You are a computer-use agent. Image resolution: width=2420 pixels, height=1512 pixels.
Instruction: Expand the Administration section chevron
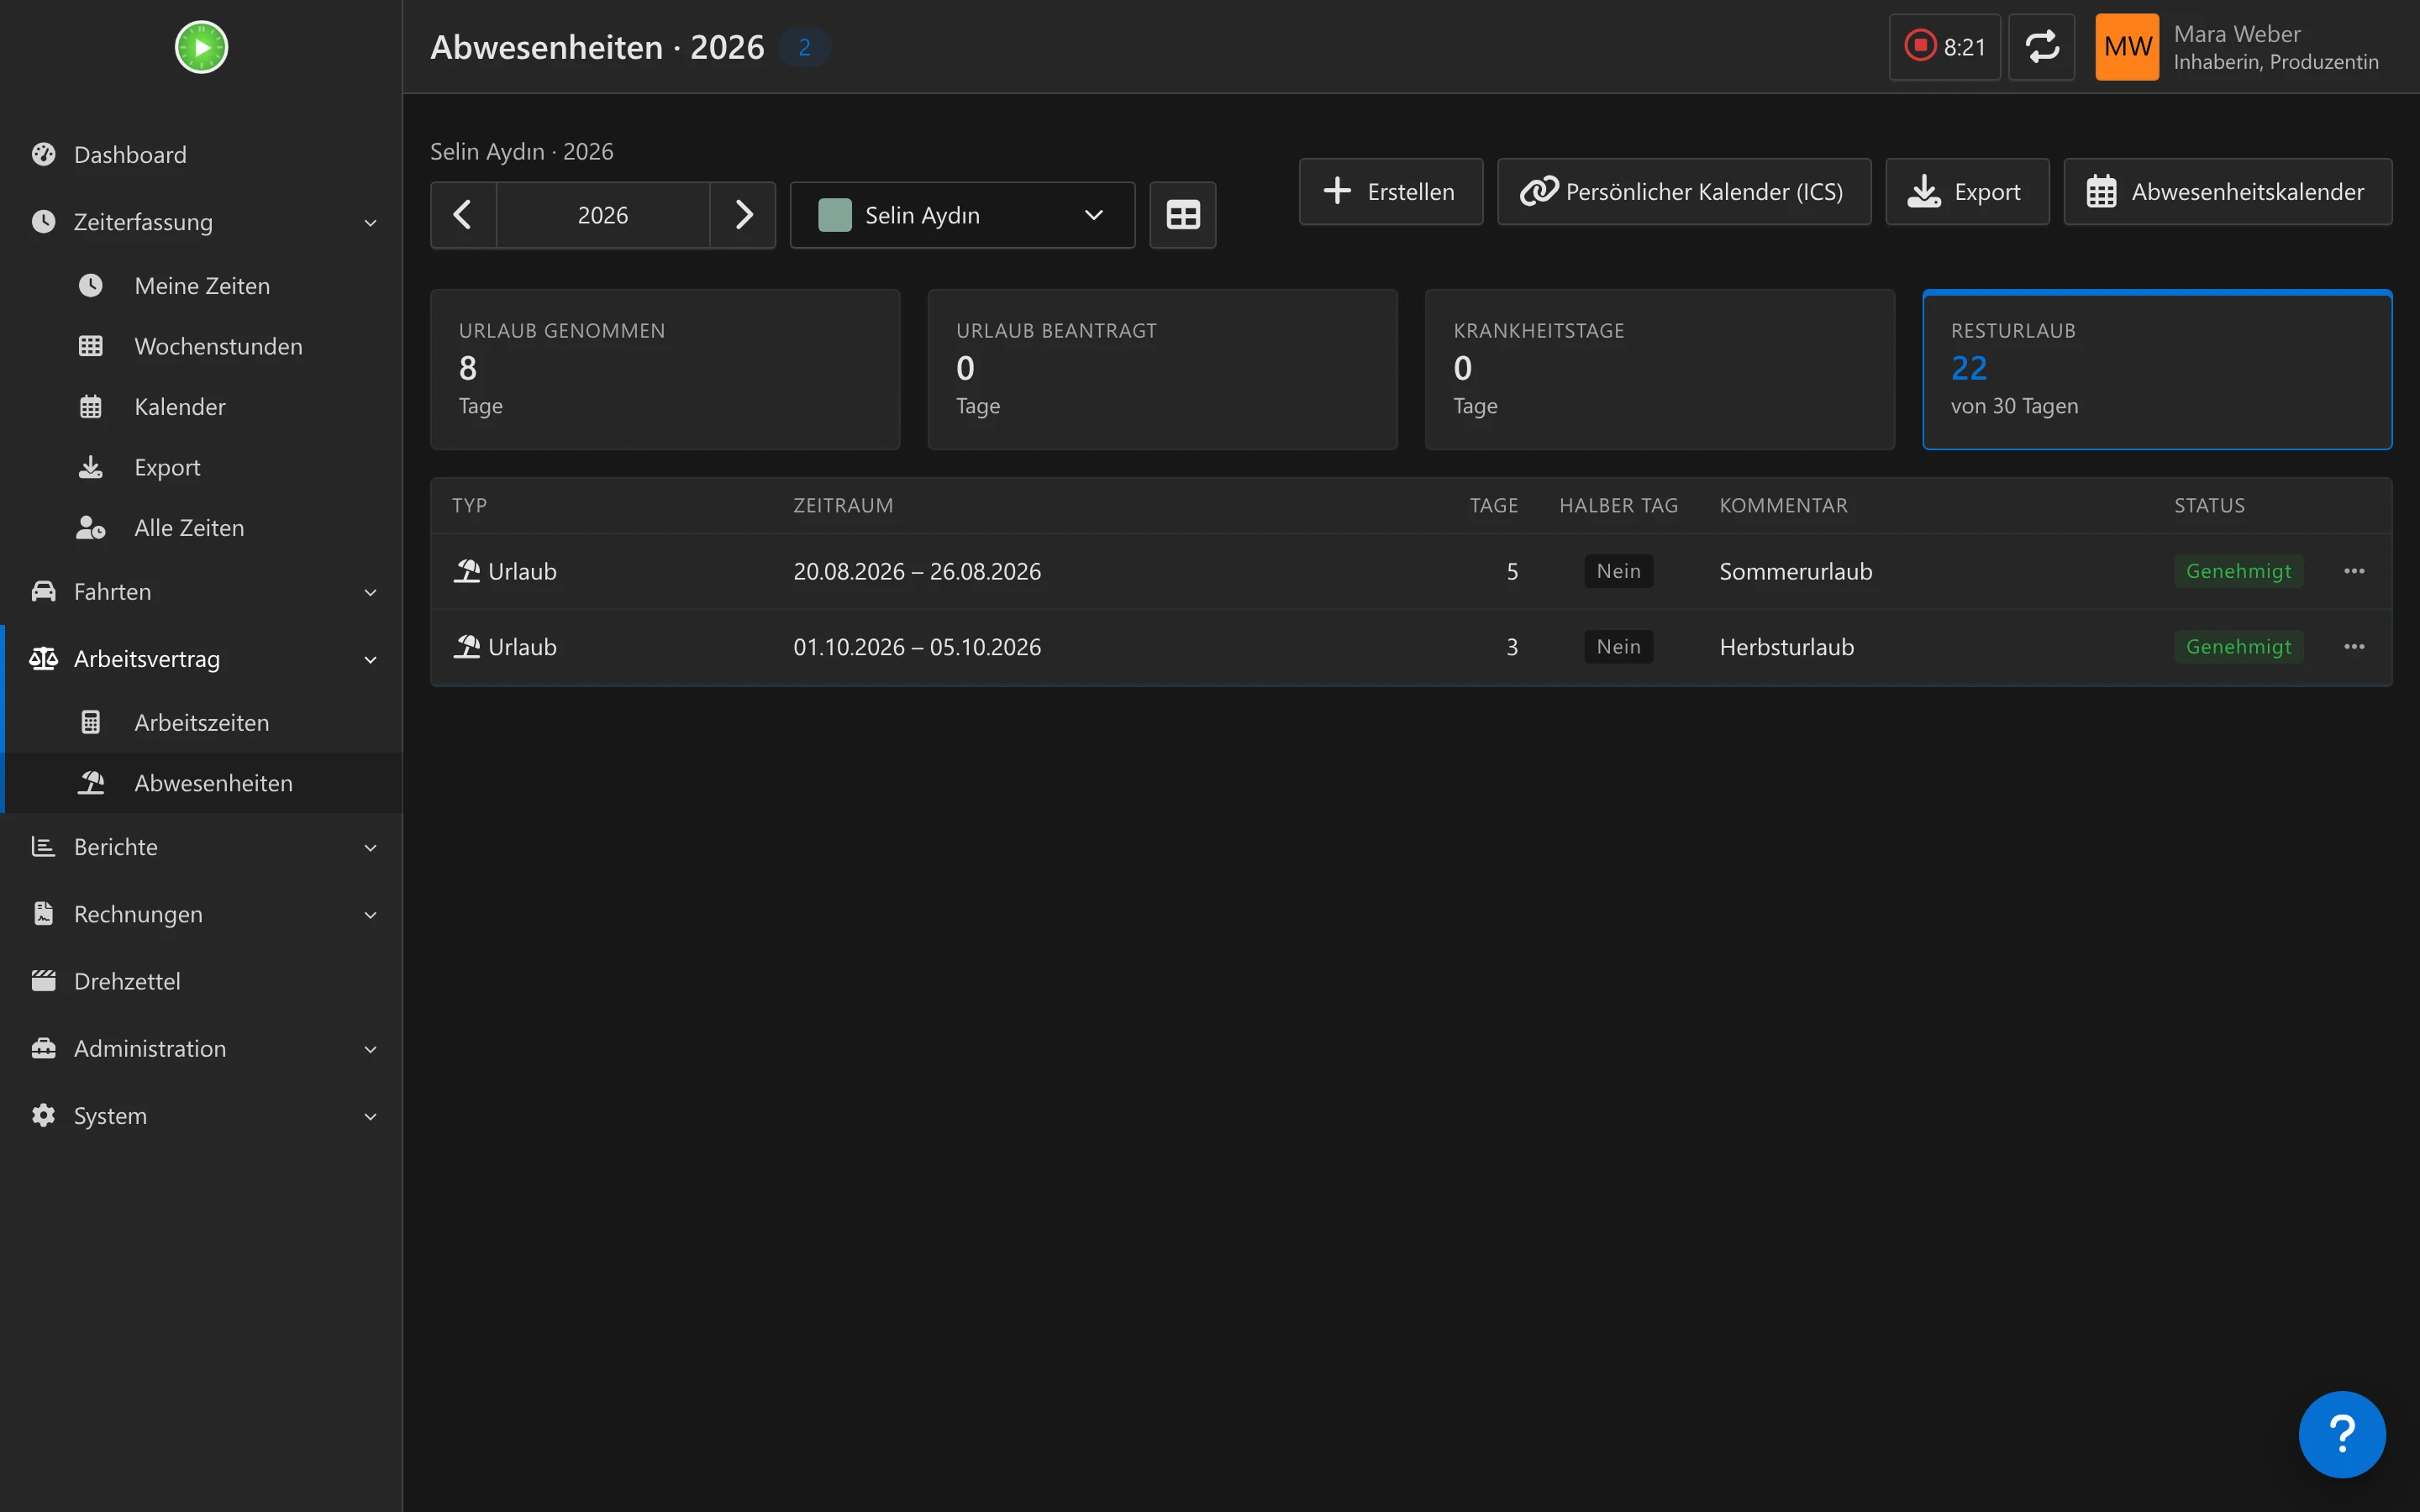point(370,1050)
